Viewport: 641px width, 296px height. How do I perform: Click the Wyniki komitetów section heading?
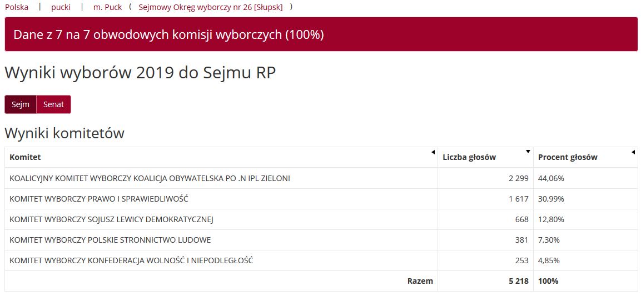click(64, 133)
